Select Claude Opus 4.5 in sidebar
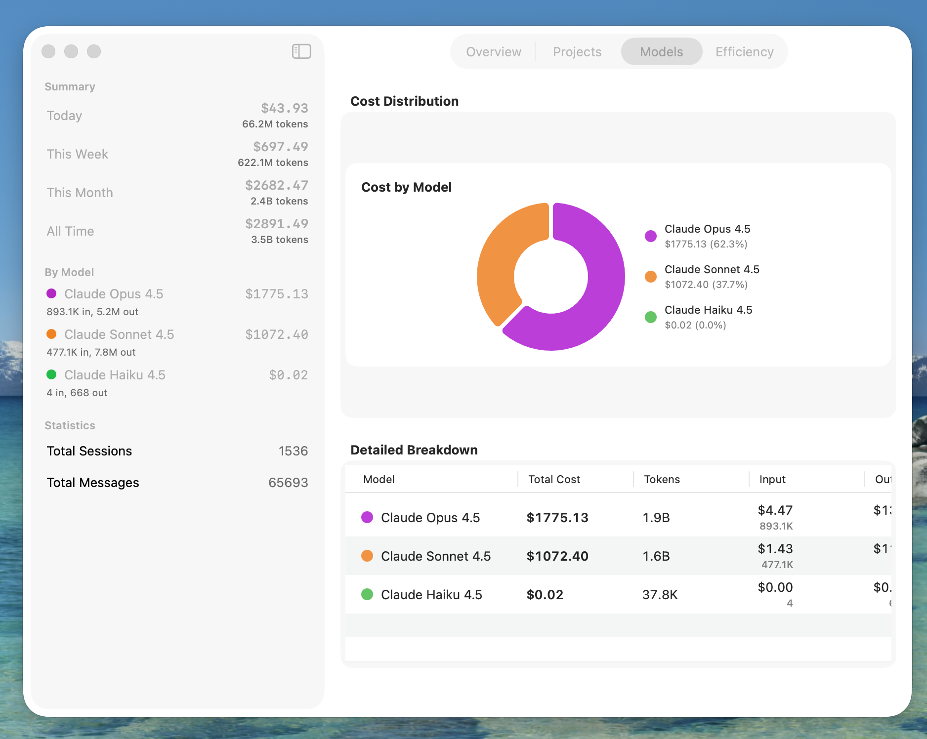927x739 pixels. pyautogui.click(x=114, y=294)
